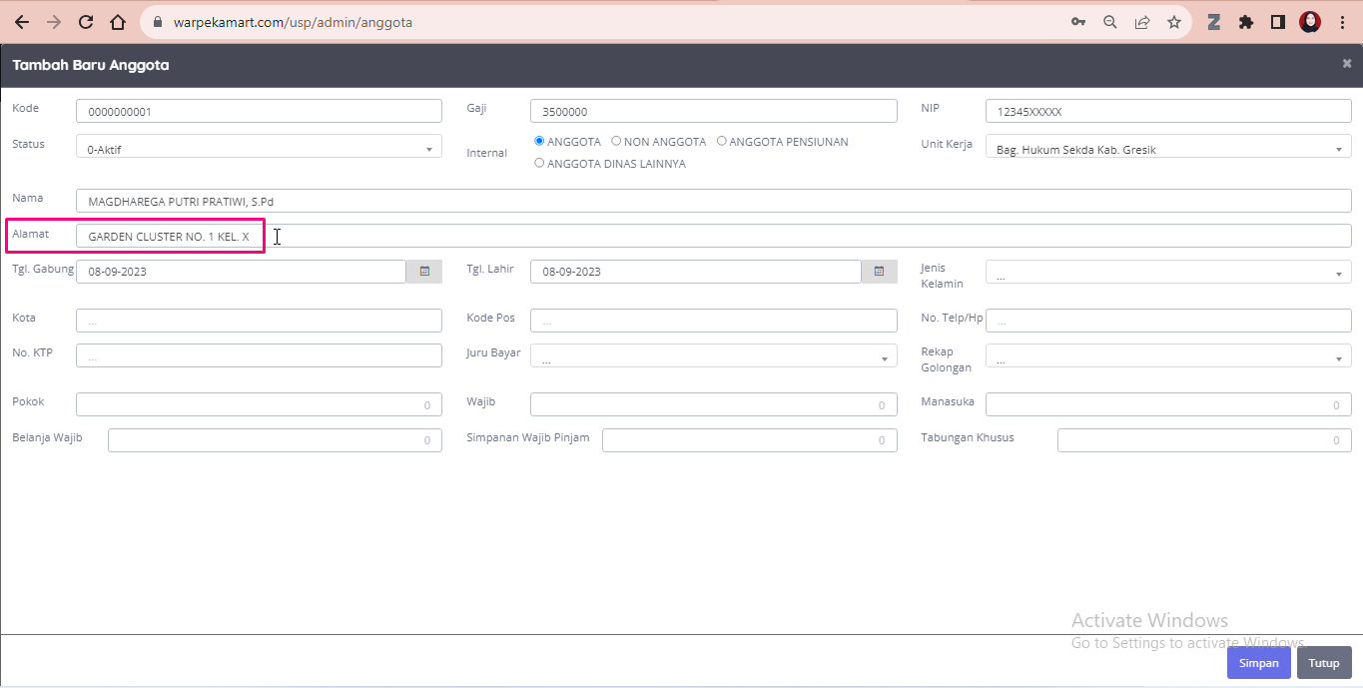View site security lock info

coord(158,22)
